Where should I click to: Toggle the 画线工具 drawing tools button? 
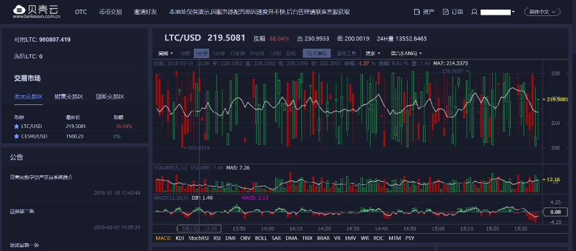[x=346, y=53]
